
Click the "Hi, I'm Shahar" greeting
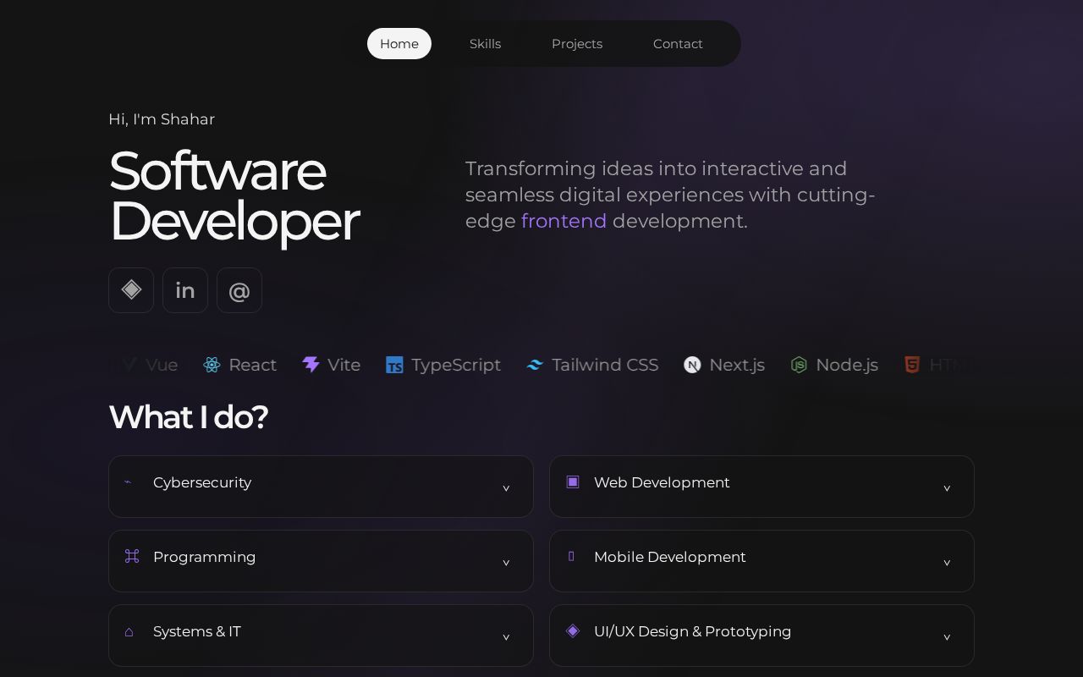point(162,119)
